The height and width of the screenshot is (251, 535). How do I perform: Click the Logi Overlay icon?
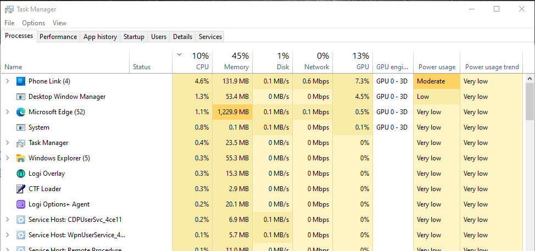click(x=21, y=173)
